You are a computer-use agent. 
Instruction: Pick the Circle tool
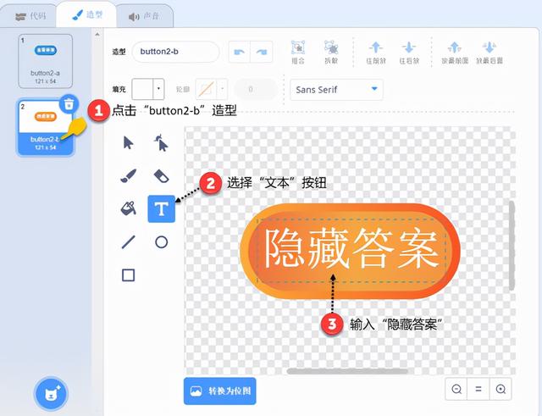point(162,242)
